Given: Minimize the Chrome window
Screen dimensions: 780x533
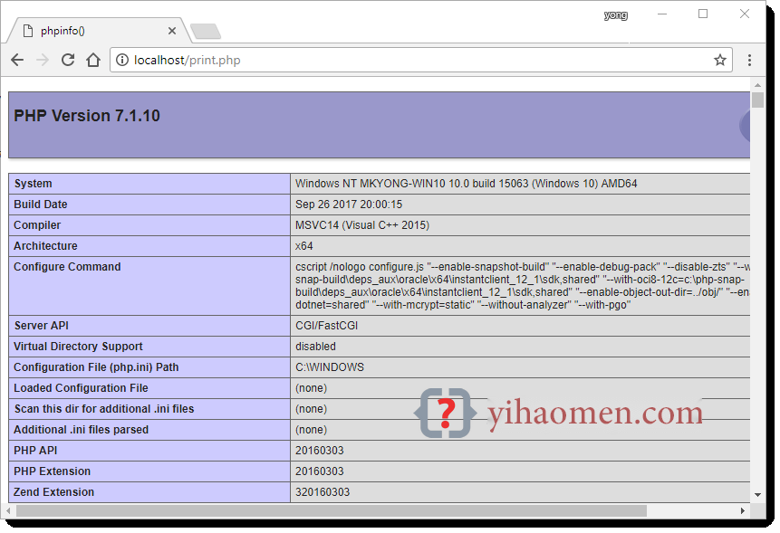Looking at the screenshot, I should (x=661, y=14).
